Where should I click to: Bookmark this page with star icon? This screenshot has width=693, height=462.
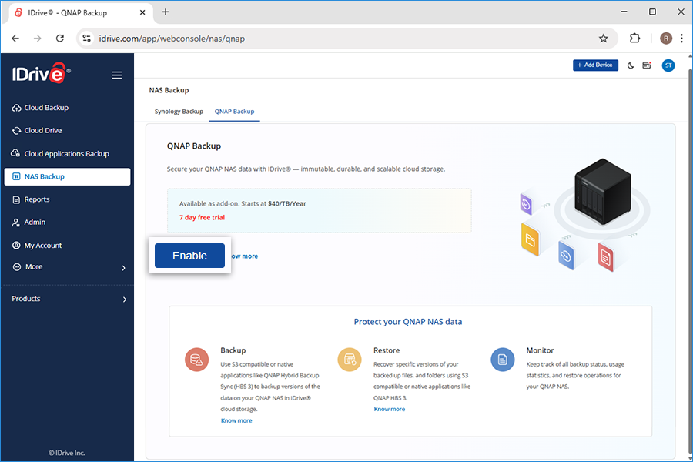tap(603, 38)
